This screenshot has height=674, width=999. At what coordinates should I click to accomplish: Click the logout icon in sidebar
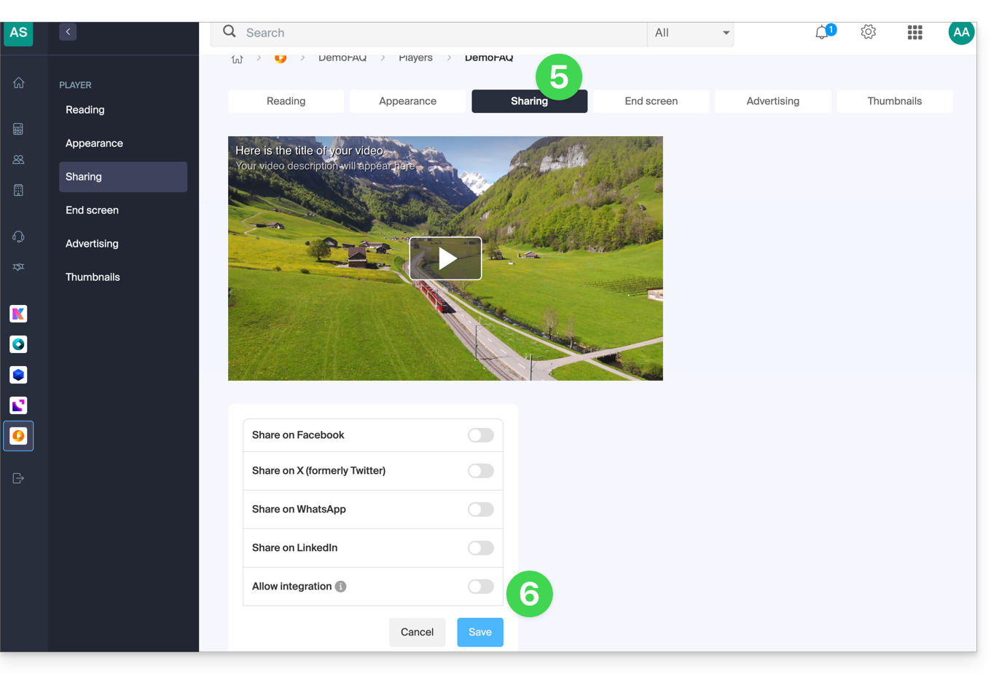click(x=19, y=478)
